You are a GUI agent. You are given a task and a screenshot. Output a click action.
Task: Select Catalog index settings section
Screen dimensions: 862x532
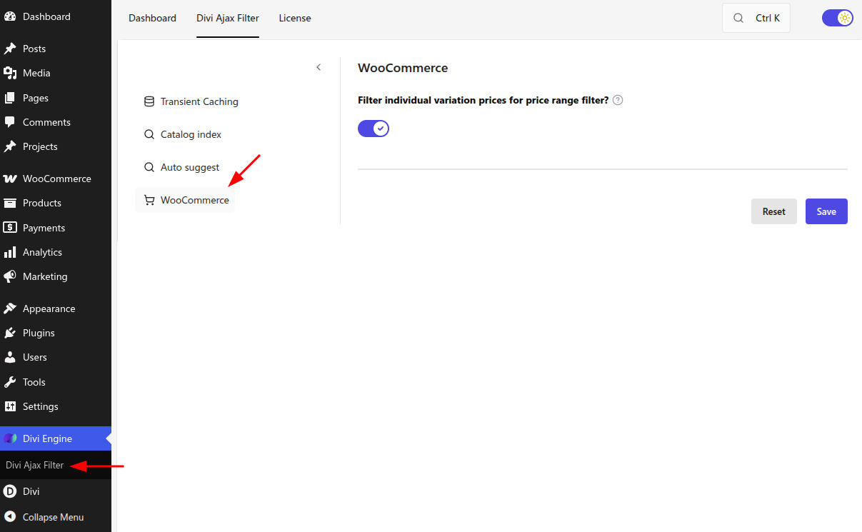point(183,134)
